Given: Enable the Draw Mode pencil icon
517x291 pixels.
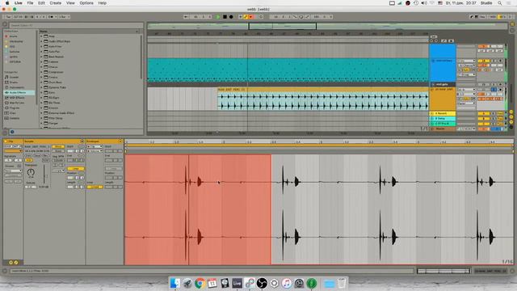Looking at the screenshot, I should point(472,17).
